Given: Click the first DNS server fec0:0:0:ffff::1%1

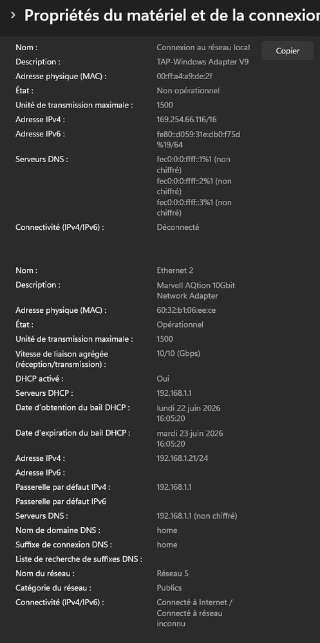Looking at the screenshot, I should click(x=193, y=164).
